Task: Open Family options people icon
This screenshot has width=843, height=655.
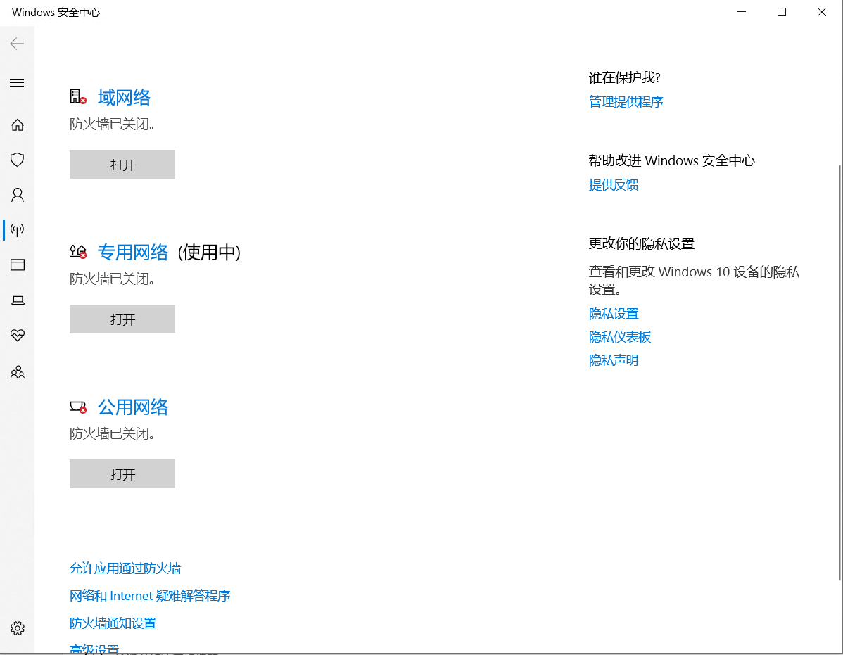Action: coord(17,372)
